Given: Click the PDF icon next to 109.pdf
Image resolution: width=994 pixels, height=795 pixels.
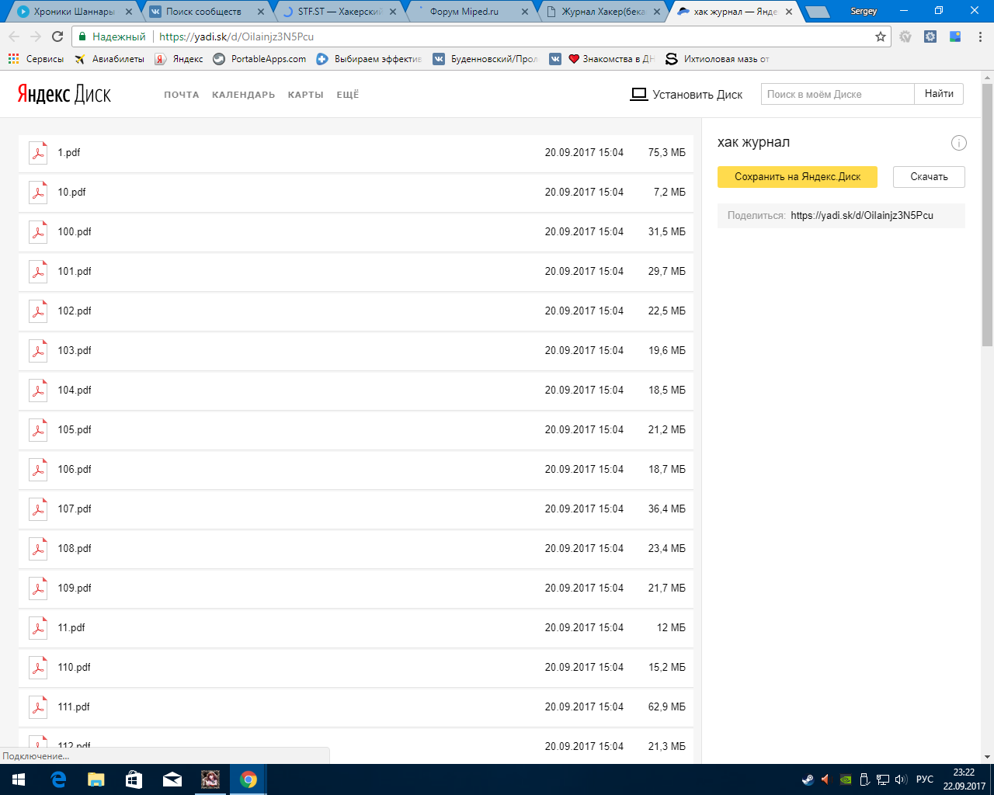Looking at the screenshot, I should (x=38, y=588).
